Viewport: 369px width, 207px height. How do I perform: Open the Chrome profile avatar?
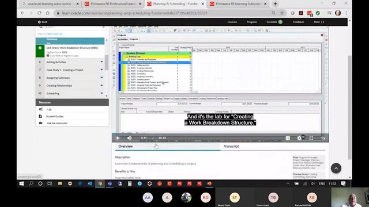point(338,13)
